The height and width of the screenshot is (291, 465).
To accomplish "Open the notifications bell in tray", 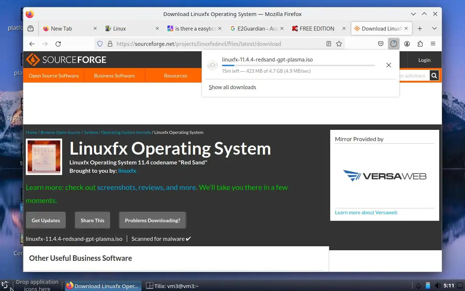I will click(418, 286).
